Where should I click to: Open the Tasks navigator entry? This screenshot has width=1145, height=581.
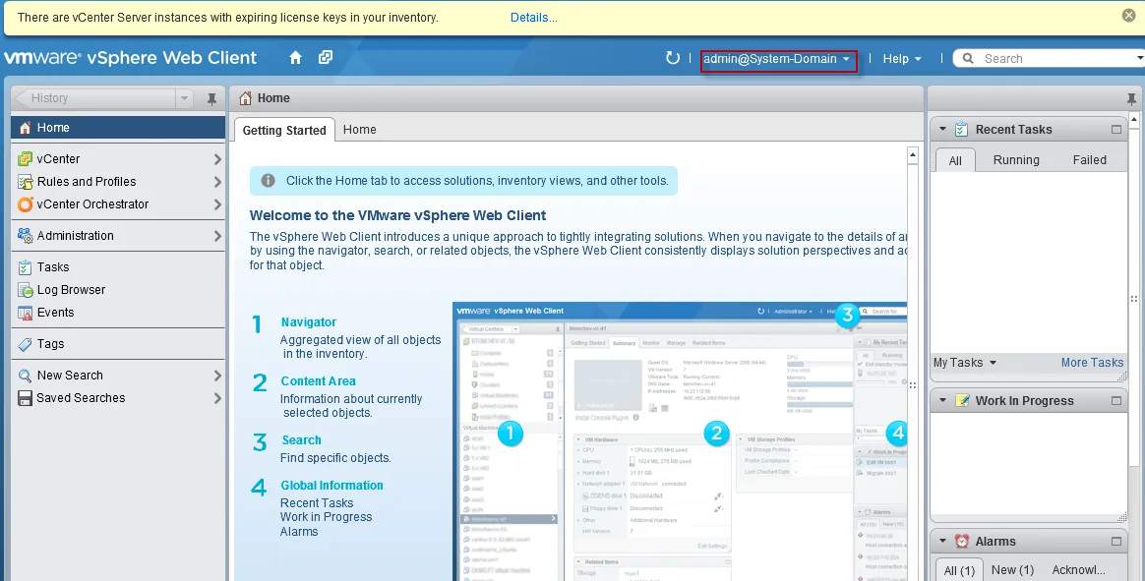click(118, 267)
